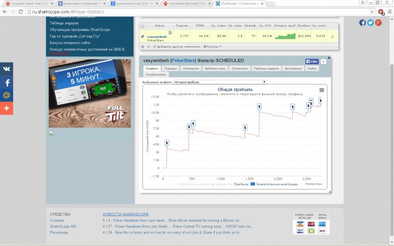Click the VK share icon in sidebar
Image resolution: width=394 pixels, height=246 pixels.
coord(7,69)
